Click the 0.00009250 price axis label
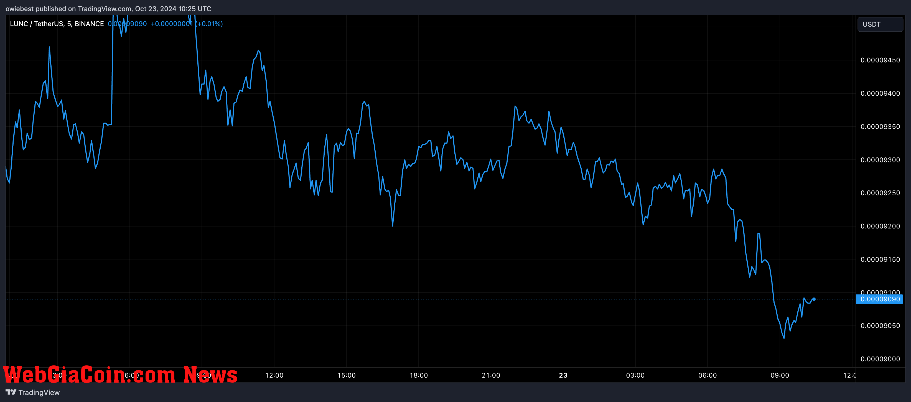Image resolution: width=911 pixels, height=402 pixels. click(x=880, y=193)
